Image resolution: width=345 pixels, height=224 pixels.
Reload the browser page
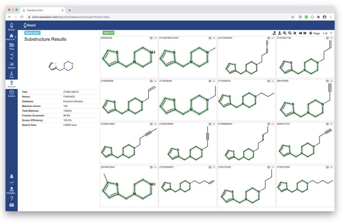click(22, 17)
